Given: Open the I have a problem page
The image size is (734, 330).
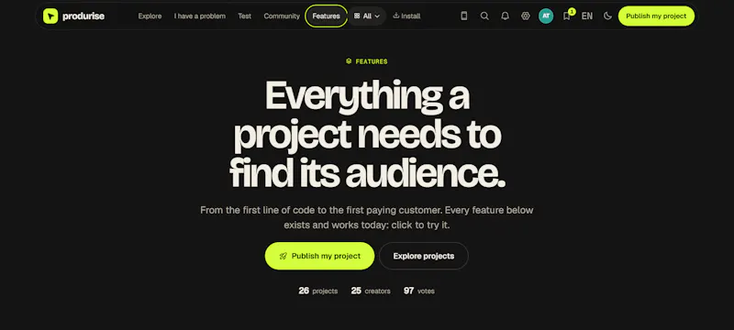Looking at the screenshot, I should [200, 16].
